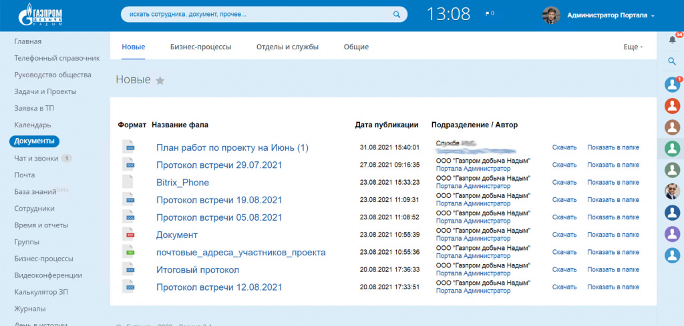Screen dimensions: 684x326
Task: Click the PDF icon for Документ
Action: [x=128, y=234]
